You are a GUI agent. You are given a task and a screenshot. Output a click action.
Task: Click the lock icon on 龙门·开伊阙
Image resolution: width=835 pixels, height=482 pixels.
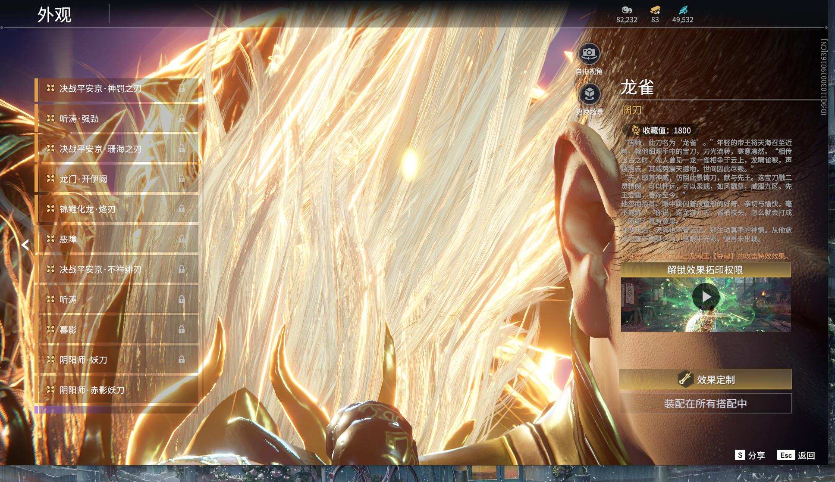(x=182, y=179)
